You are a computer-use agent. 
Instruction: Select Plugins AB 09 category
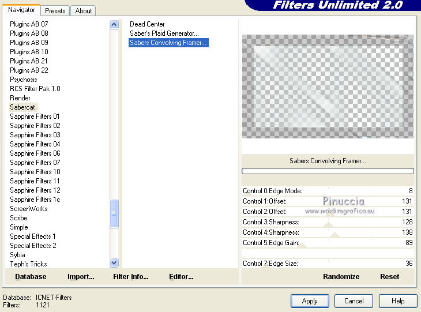click(x=29, y=43)
